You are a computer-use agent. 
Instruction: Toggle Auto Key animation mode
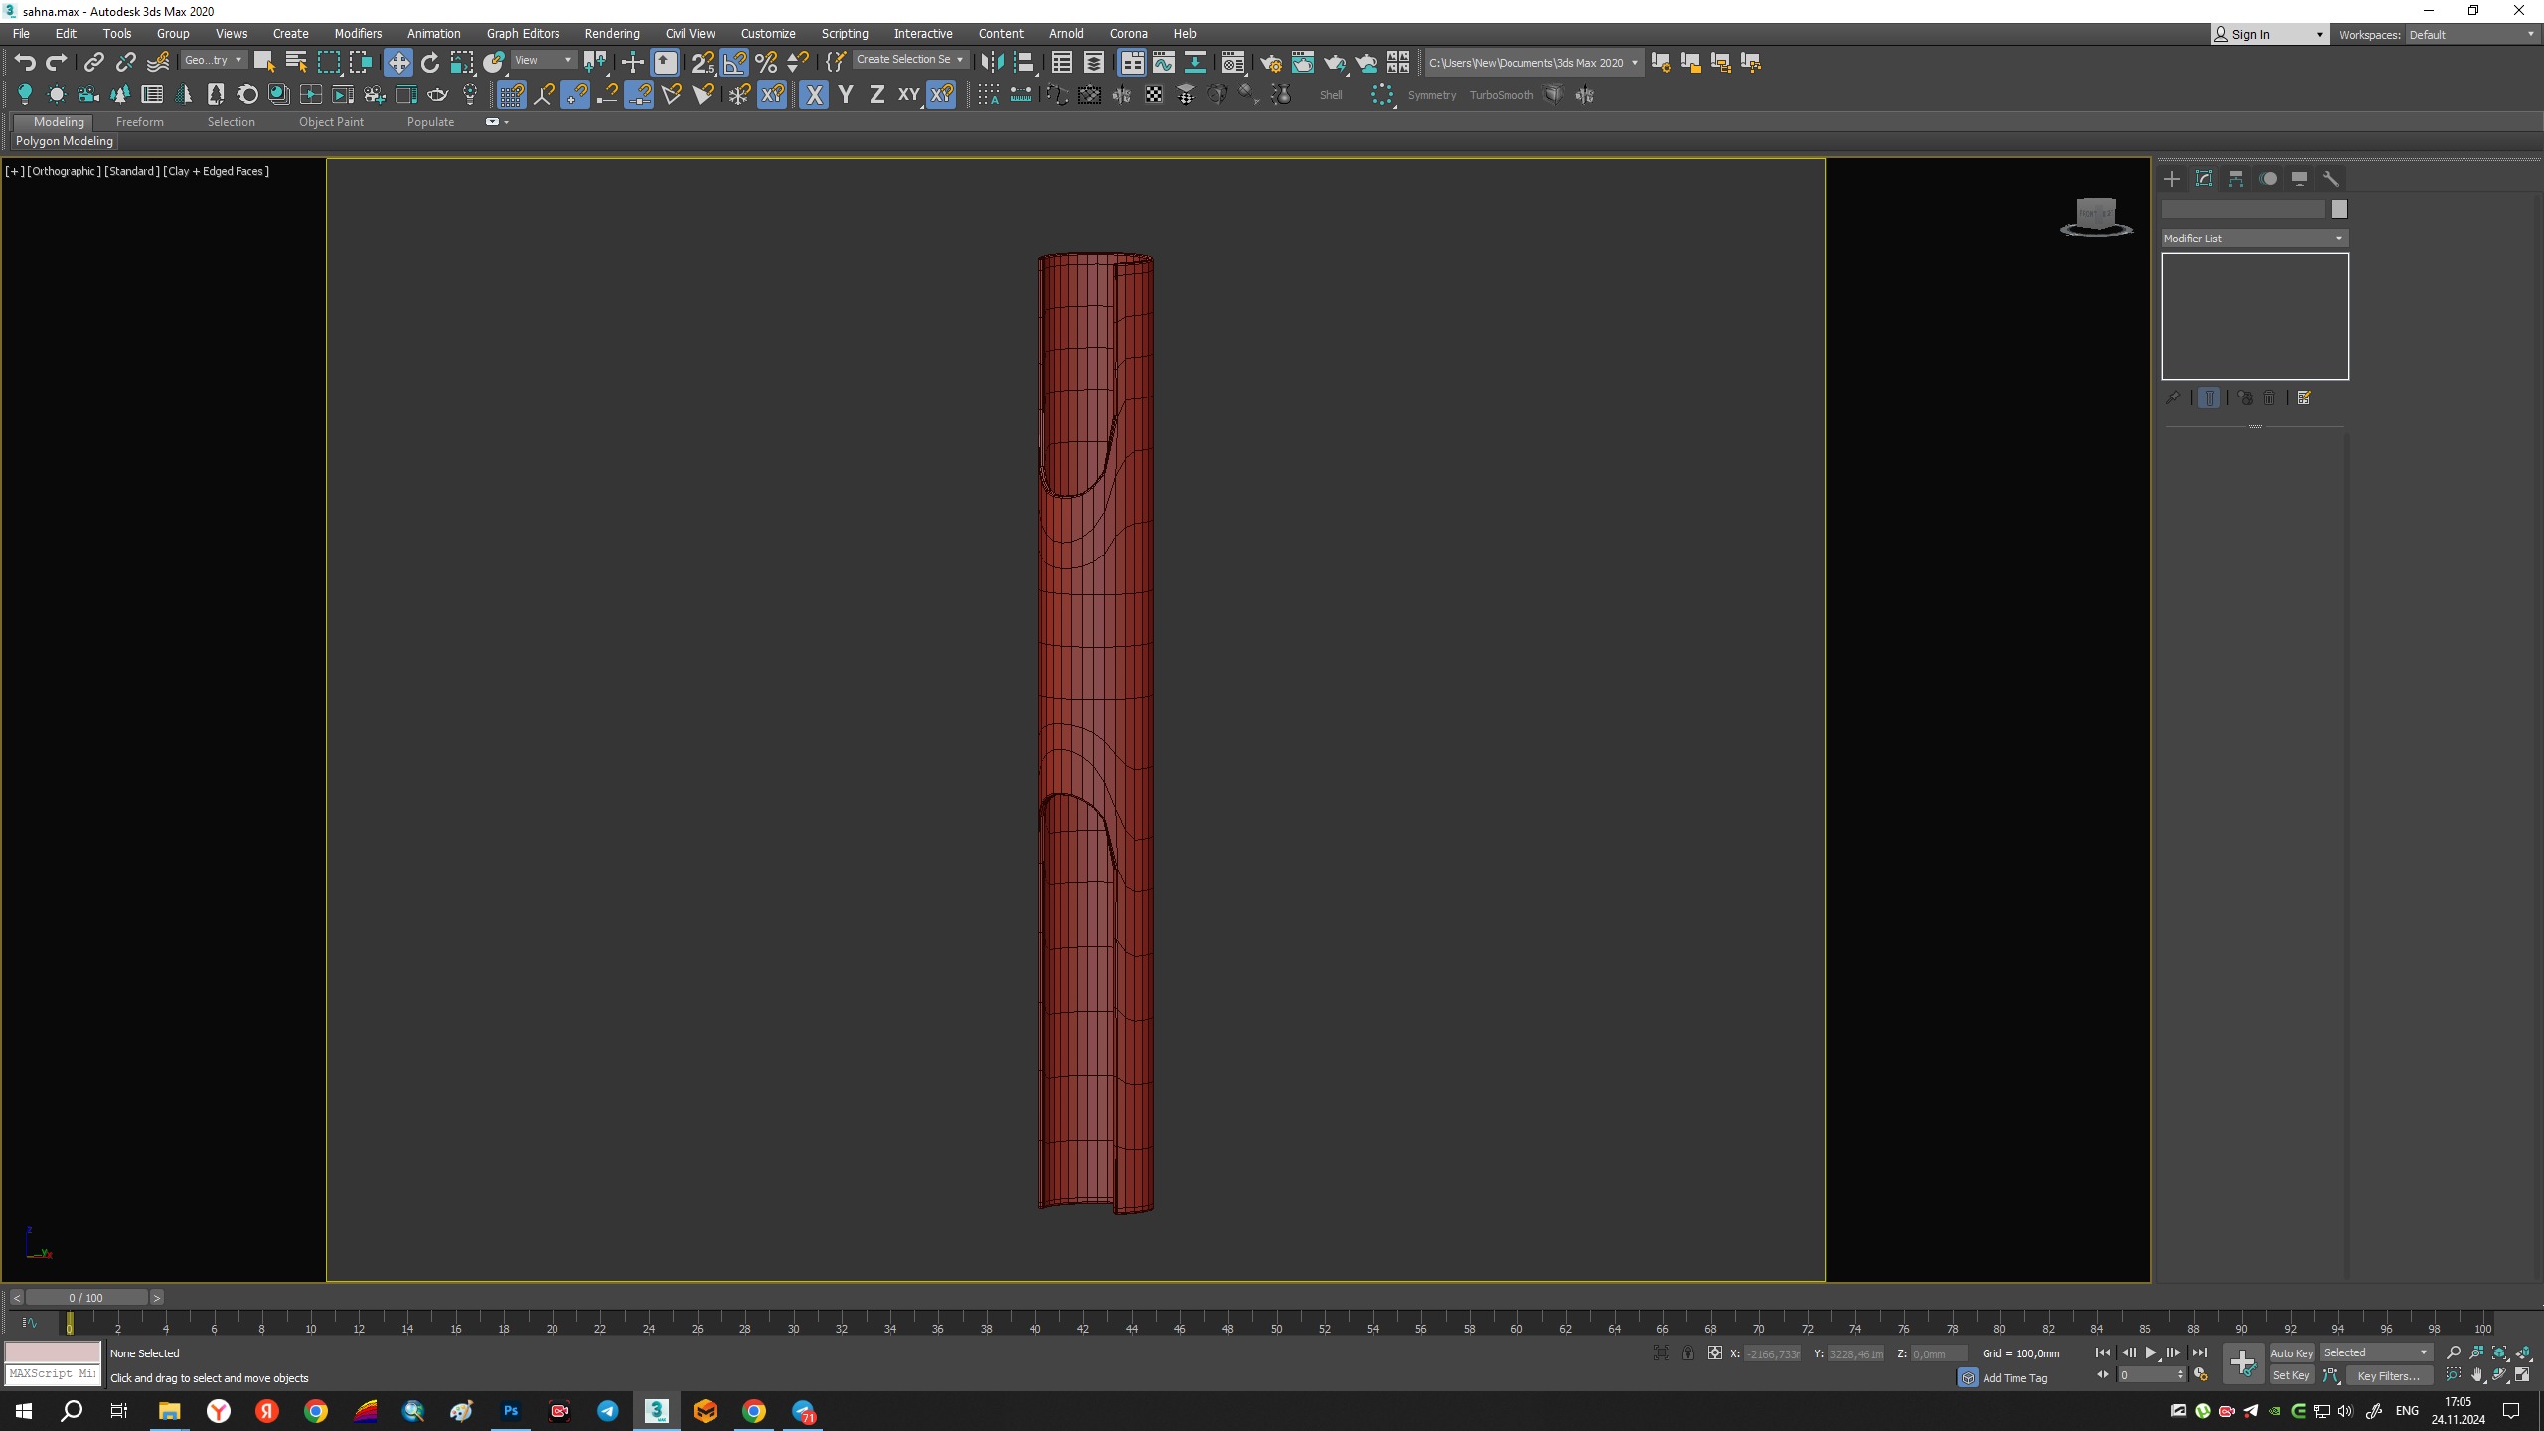(2291, 1352)
